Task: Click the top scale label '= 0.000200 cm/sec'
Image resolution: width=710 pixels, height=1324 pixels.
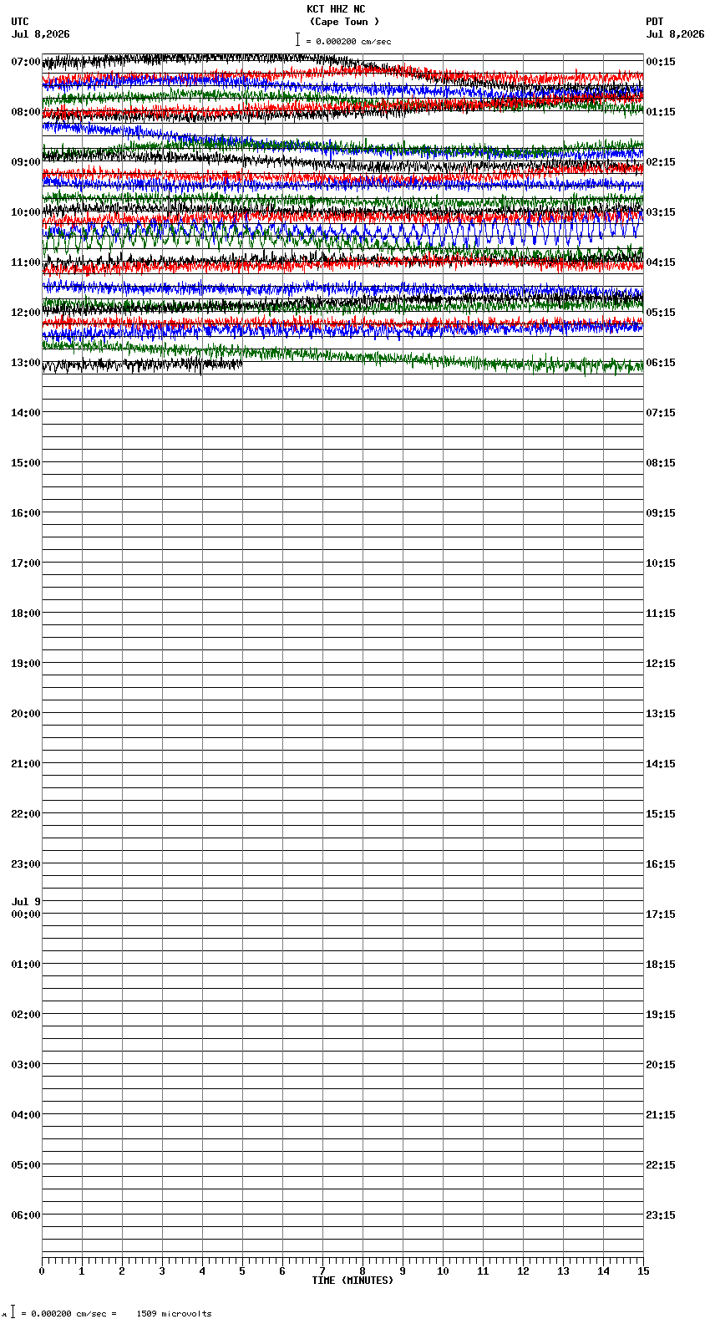Action: [348, 41]
